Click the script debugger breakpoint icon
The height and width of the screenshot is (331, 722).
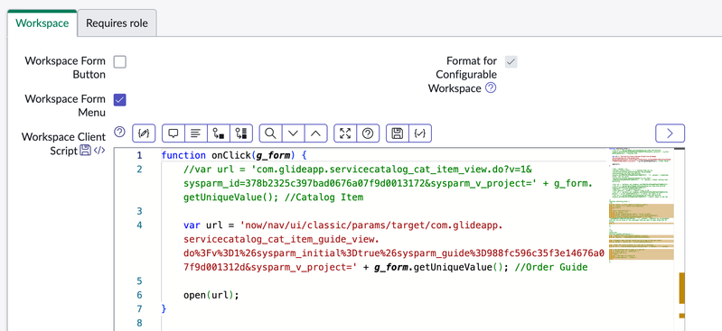click(x=219, y=133)
